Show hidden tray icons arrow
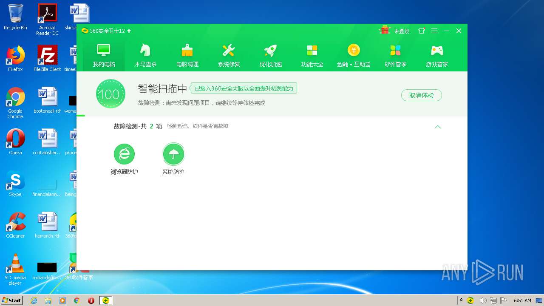The image size is (544, 306). pyautogui.click(x=462, y=300)
